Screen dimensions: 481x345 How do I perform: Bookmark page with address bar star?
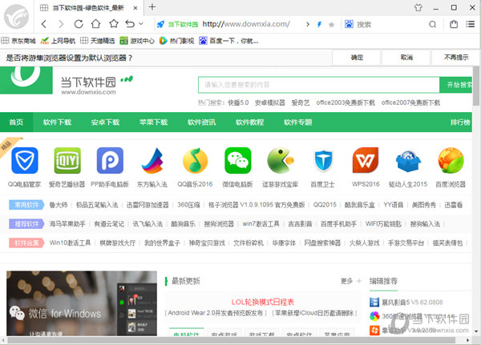click(332, 25)
